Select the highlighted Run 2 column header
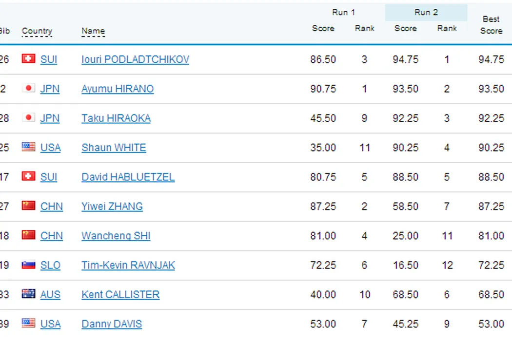512x341 pixels. point(426,13)
